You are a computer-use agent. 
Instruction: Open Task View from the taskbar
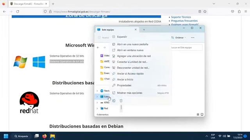pyautogui.click(x=36, y=136)
